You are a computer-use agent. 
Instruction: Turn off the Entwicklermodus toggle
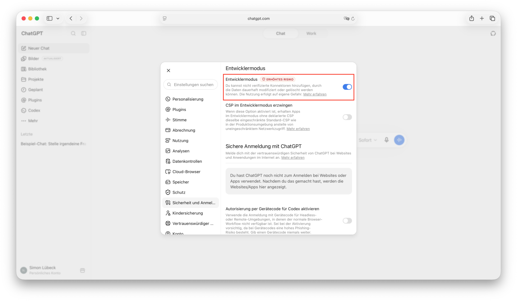coord(347,87)
